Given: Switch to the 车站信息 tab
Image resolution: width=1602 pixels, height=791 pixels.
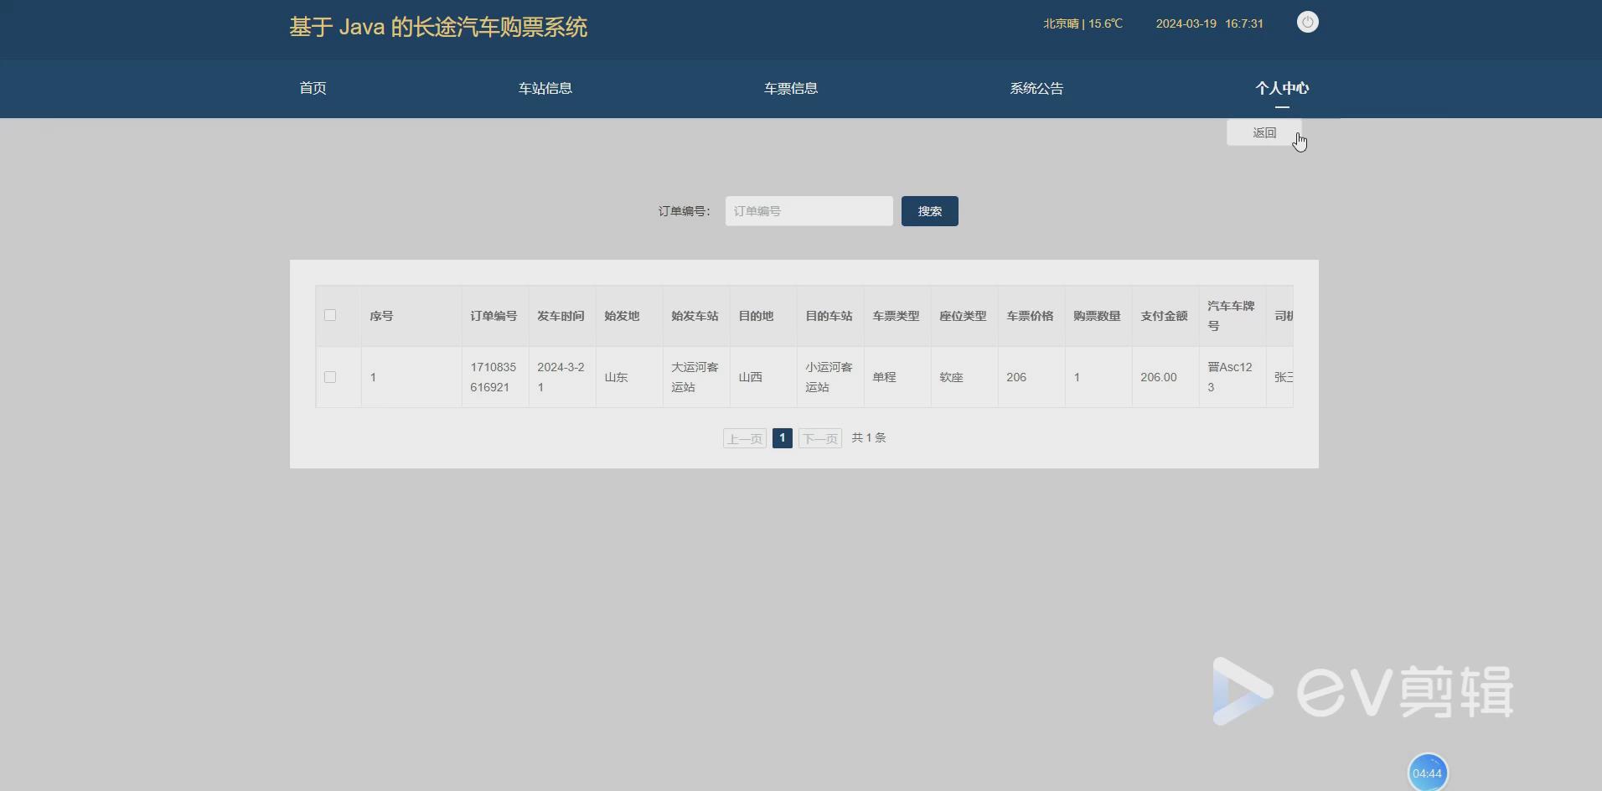Looking at the screenshot, I should pyautogui.click(x=545, y=88).
